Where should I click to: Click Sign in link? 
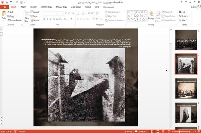pyautogui.click(x=194, y=7)
